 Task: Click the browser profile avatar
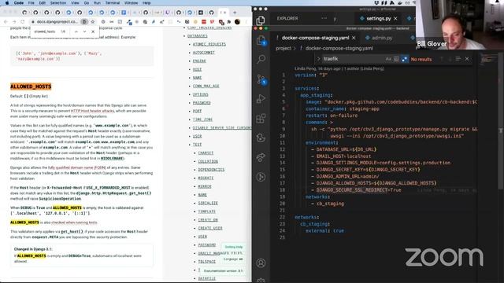pos(237,22)
